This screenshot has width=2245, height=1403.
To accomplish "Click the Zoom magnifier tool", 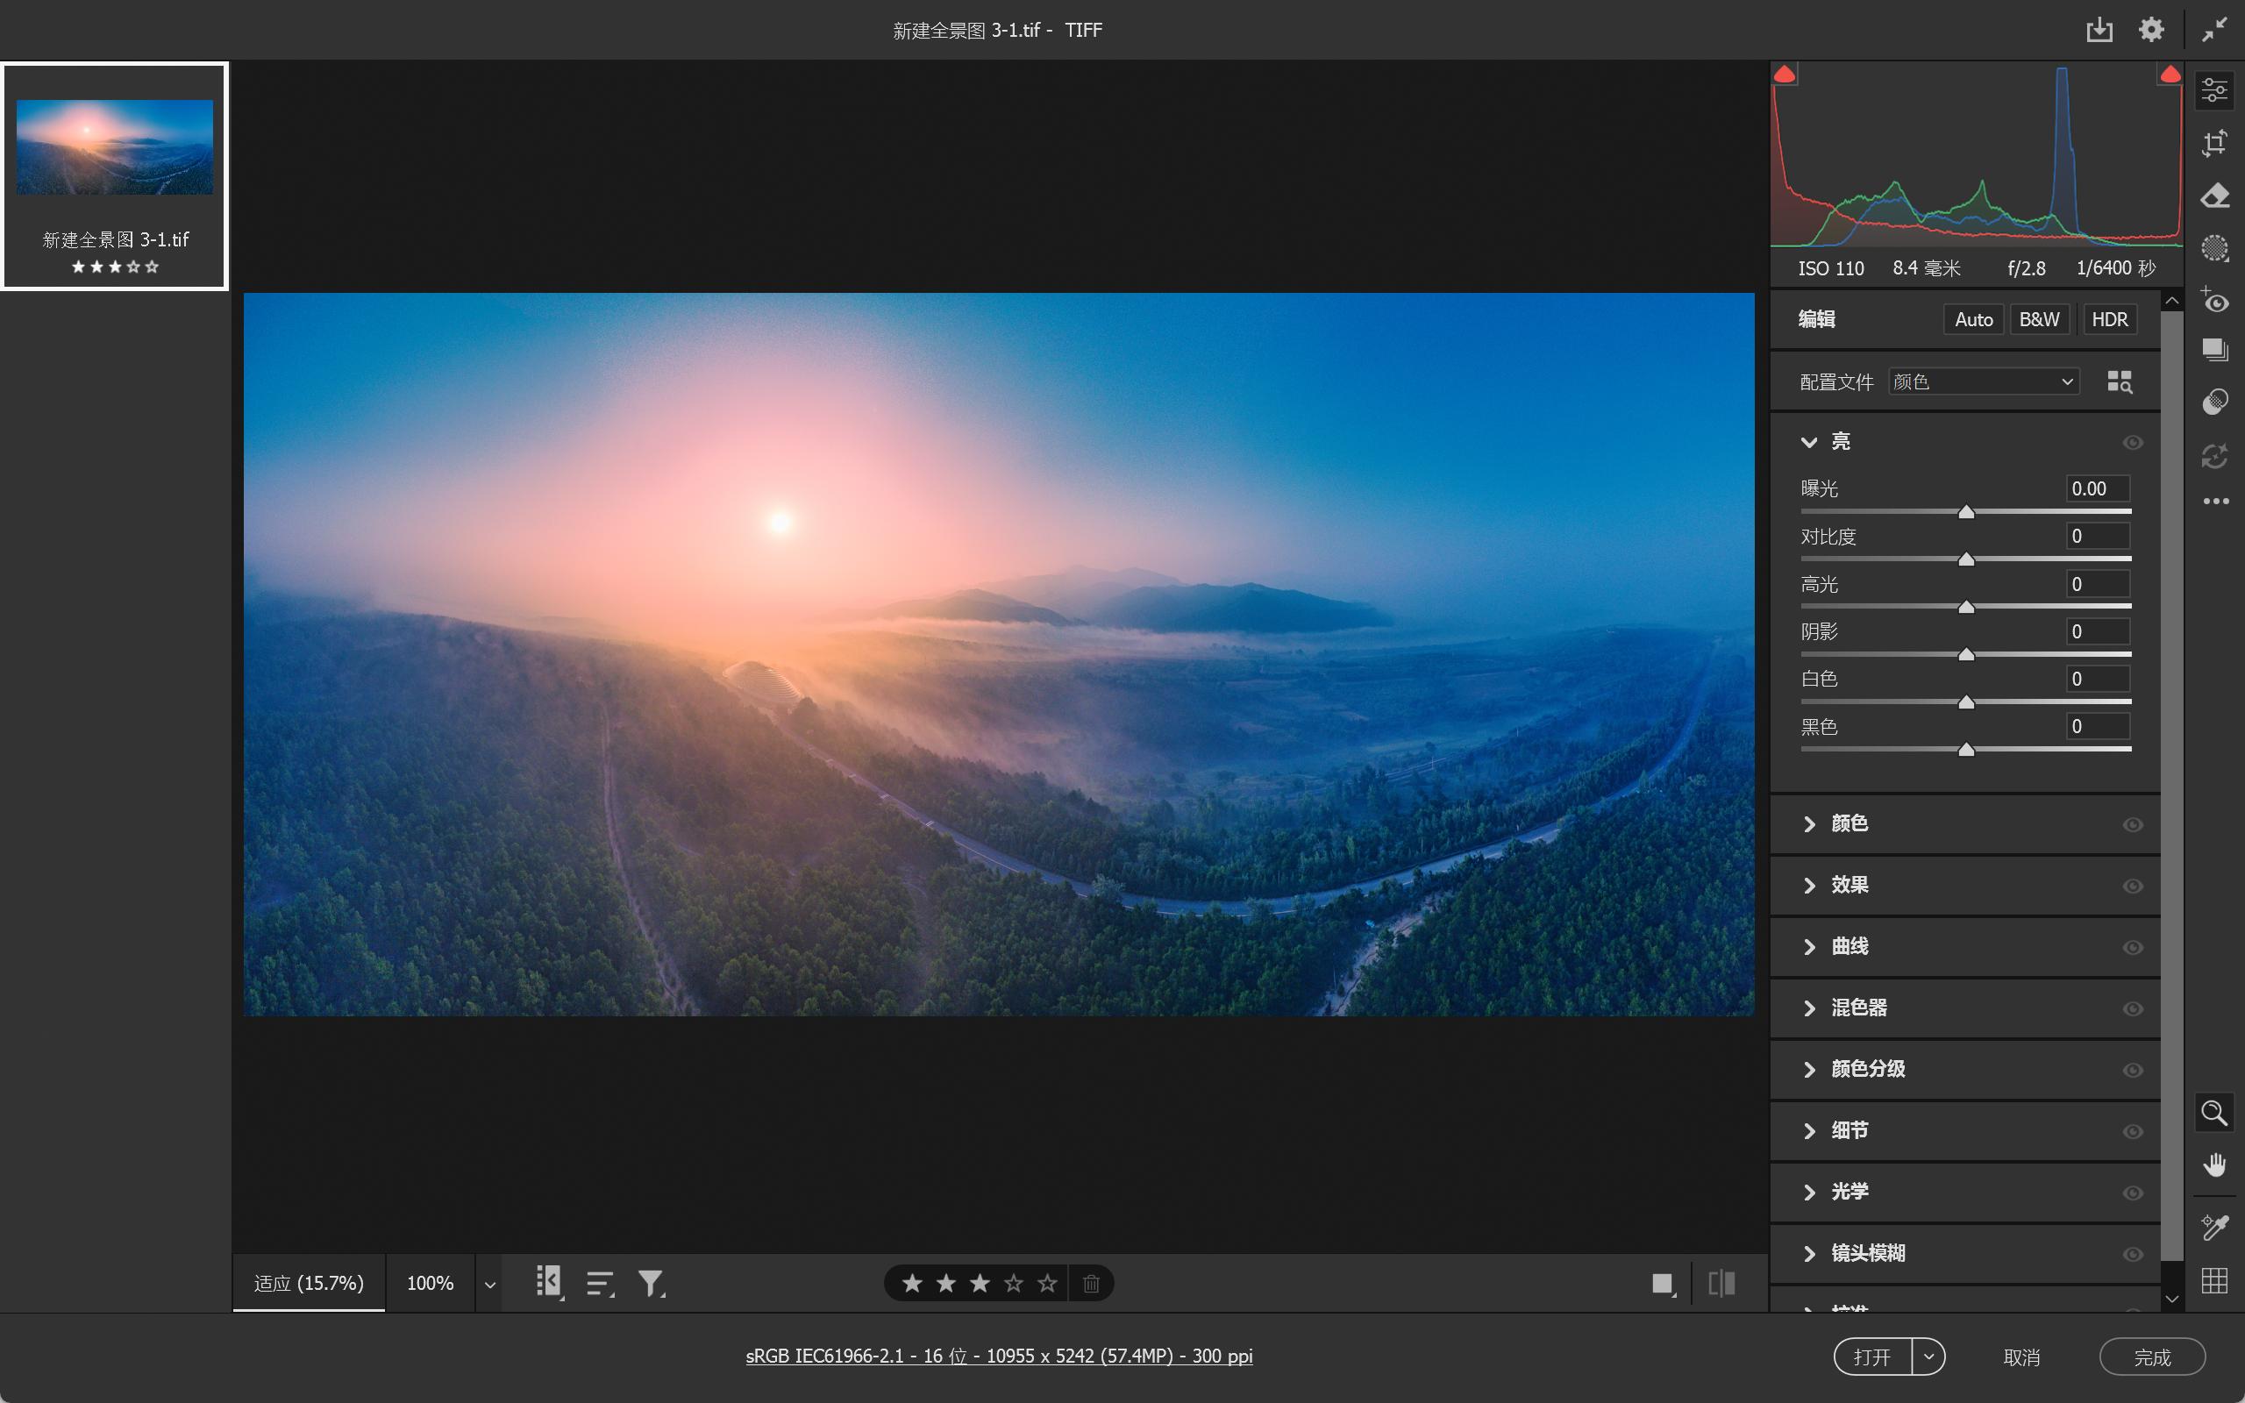I will tap(2214, 1113).
